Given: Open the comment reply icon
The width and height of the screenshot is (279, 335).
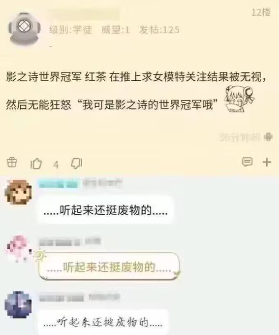Looking at the screenshot, I should pyautogui.click(x=247, y=162).
